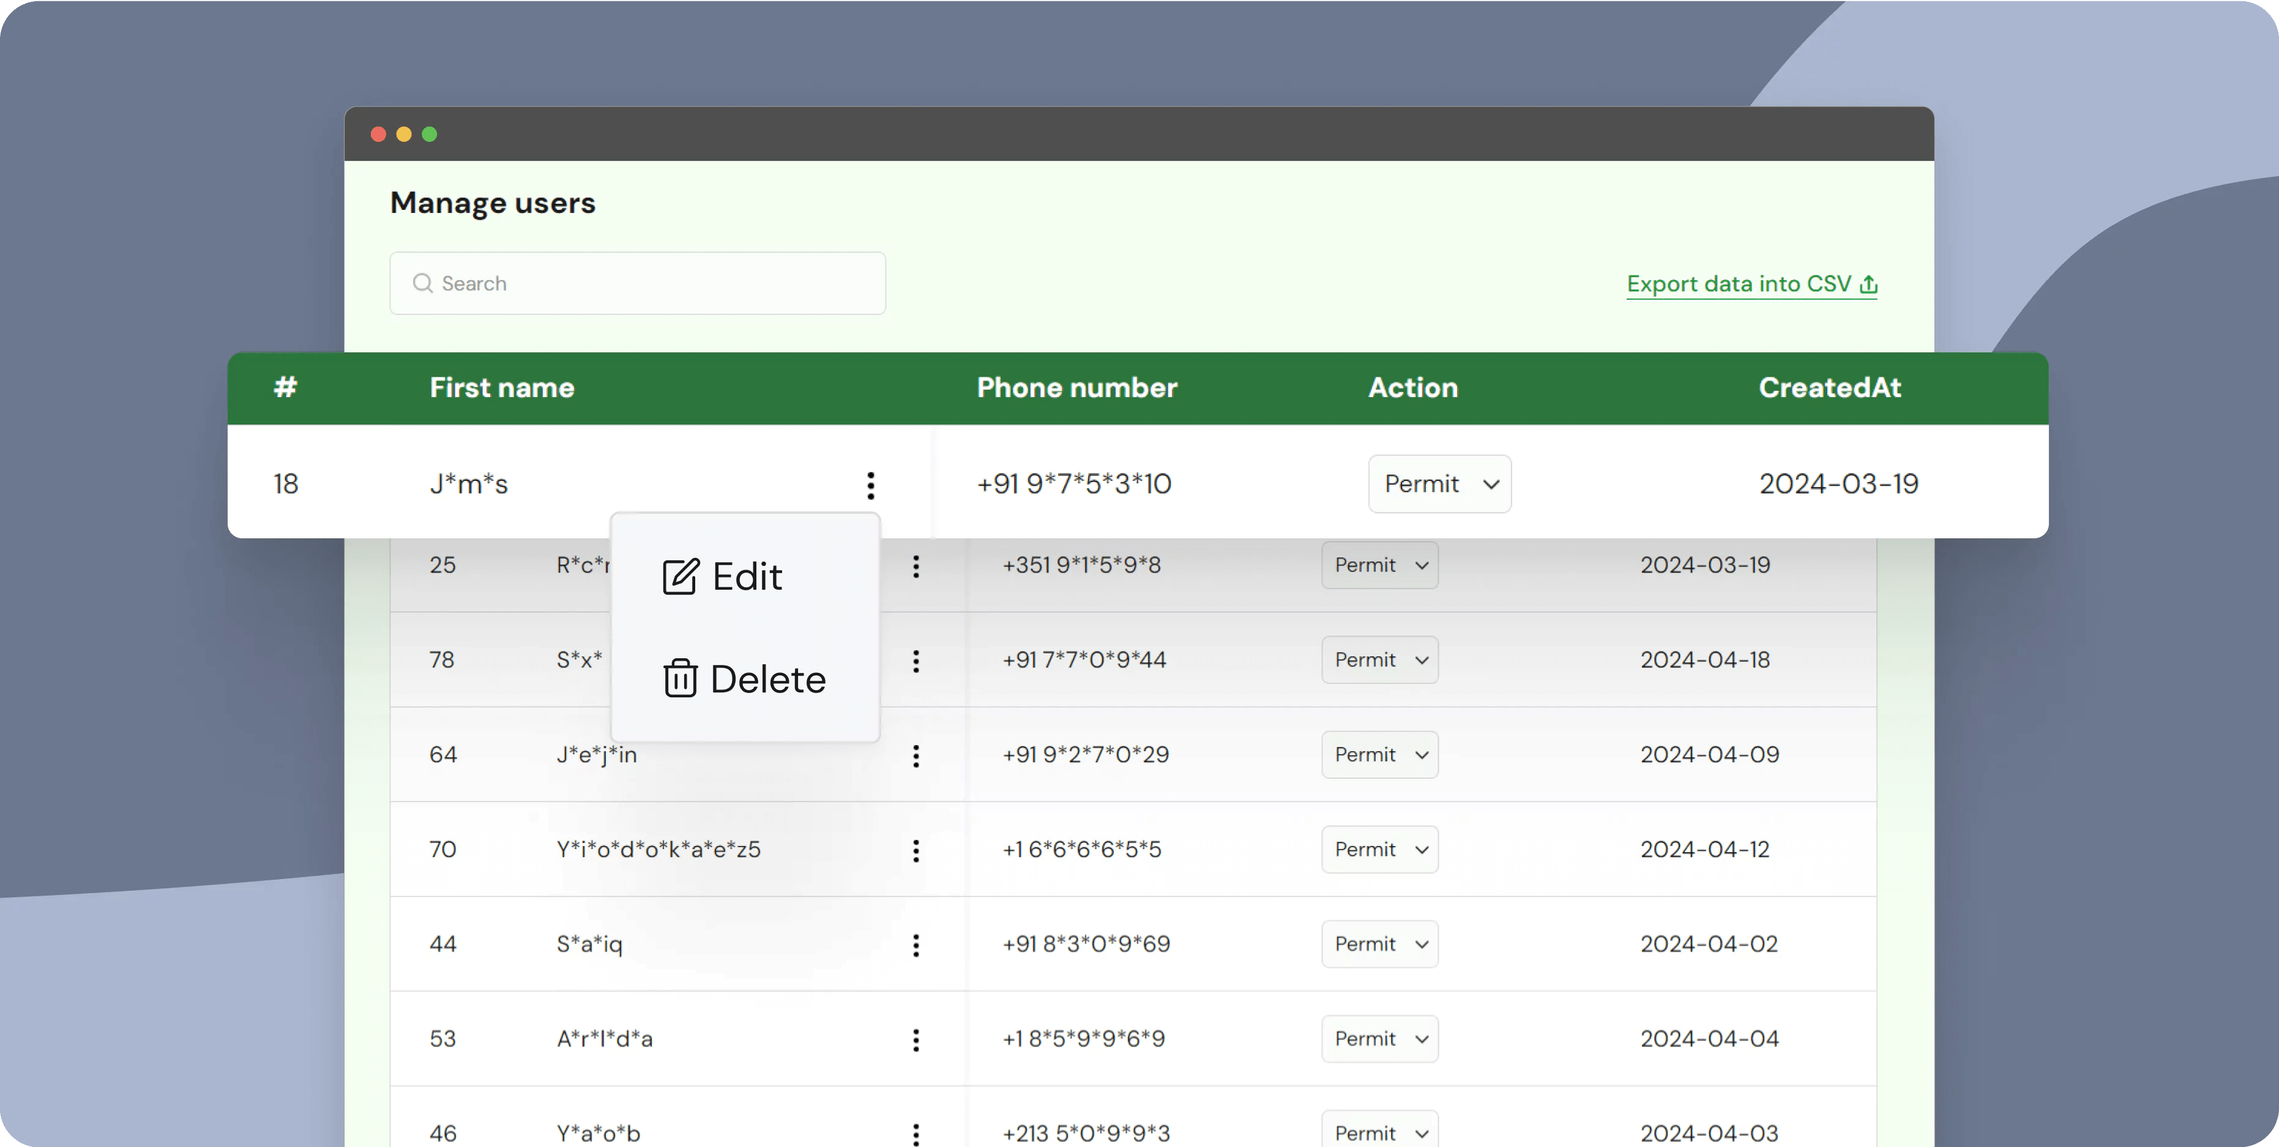This screenshot has height=1147, width=2279.
Task: Select phone number +1 6*6*6*6*5*5
Action: (x=1081, y=849)
